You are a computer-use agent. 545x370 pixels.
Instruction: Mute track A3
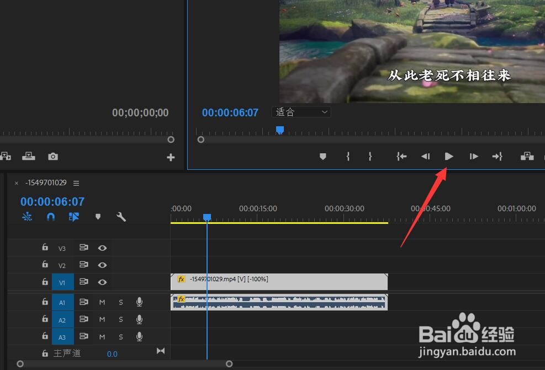coord(102,337)
